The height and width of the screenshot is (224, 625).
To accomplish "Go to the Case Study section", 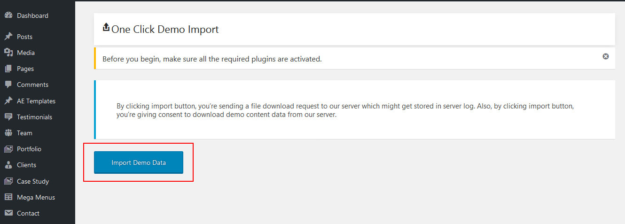I will click(33, 181).
